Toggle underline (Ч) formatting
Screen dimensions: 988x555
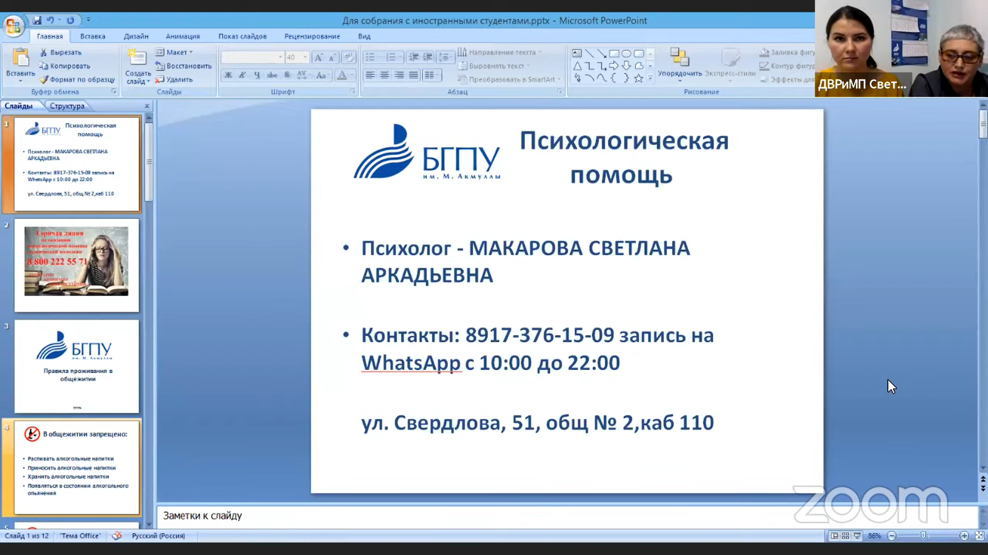click(x=257, y=75)
